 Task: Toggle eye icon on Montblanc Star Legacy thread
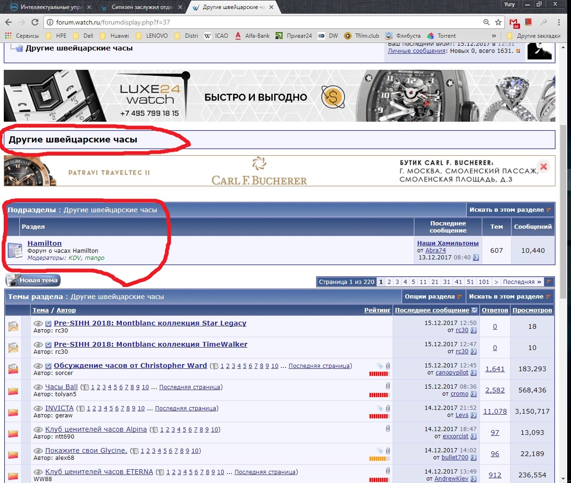coord(38,324)
